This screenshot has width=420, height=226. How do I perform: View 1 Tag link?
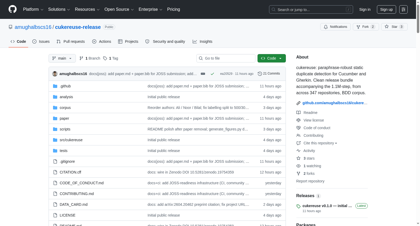pyautogui.click(x=111, y=58)
